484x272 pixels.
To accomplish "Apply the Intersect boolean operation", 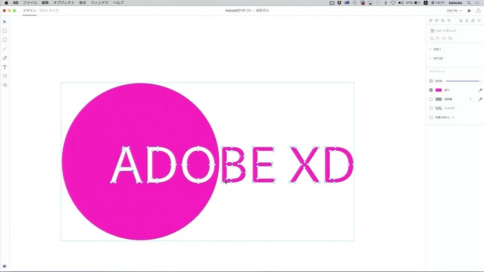I will click(x=444, y=39).
